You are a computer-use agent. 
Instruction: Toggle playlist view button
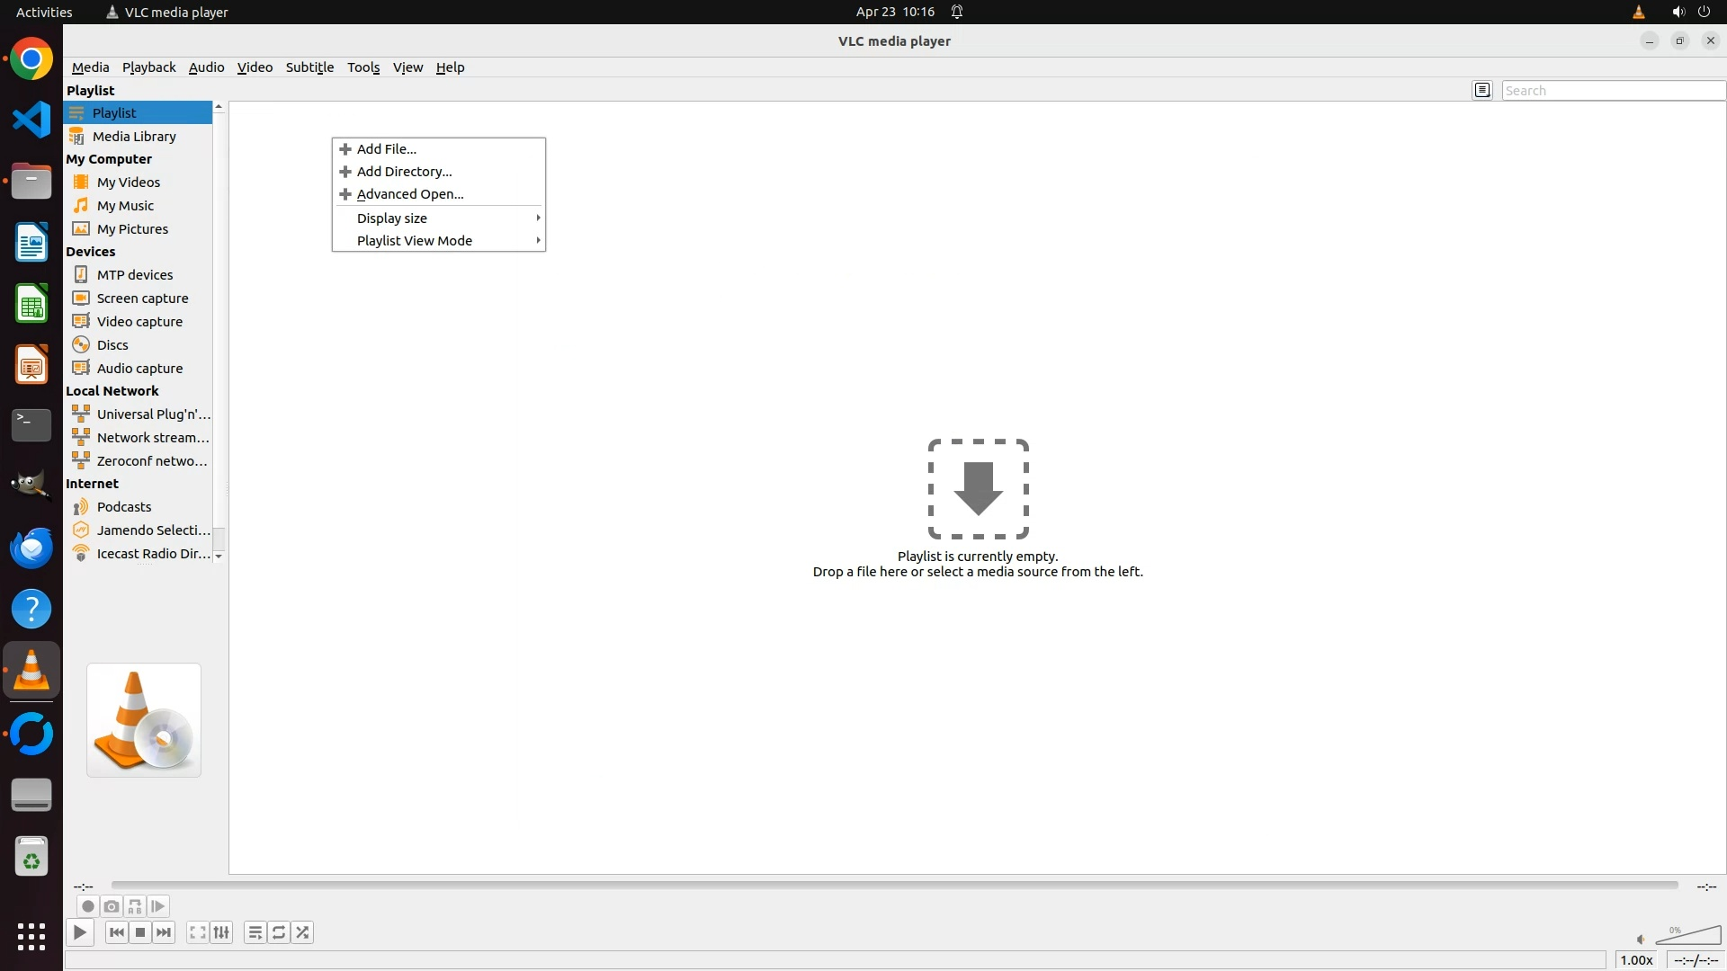tap(255, 932)
